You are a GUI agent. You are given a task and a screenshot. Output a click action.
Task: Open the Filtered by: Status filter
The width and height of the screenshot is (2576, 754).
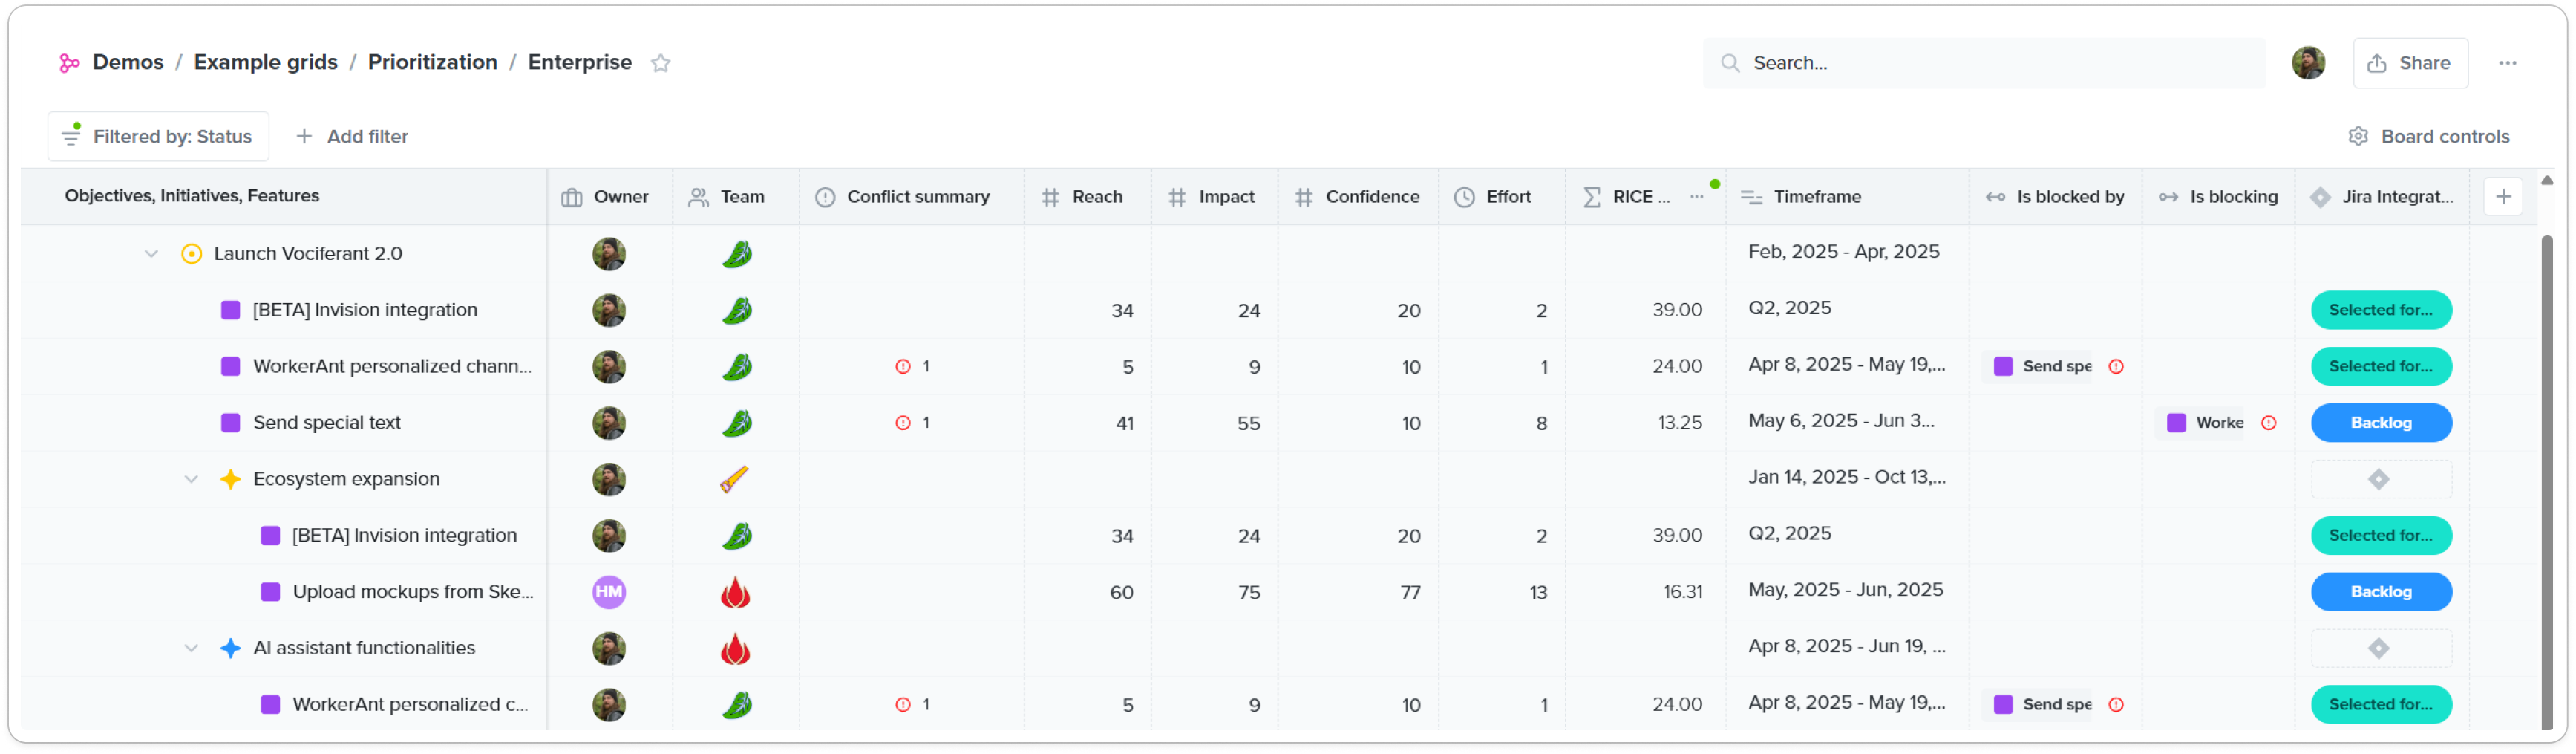(x=158, y=136)
